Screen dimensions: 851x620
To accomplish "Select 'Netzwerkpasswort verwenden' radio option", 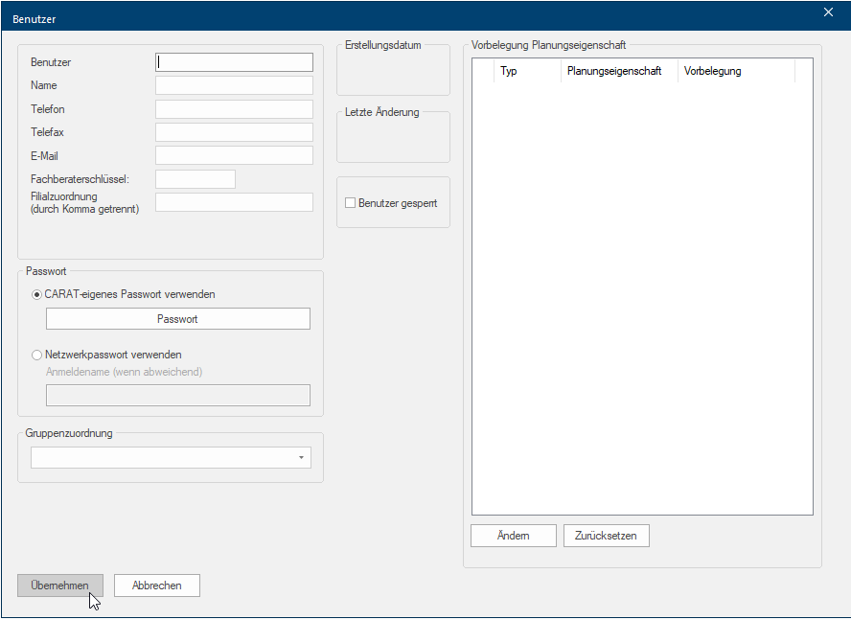I will 37,355.
